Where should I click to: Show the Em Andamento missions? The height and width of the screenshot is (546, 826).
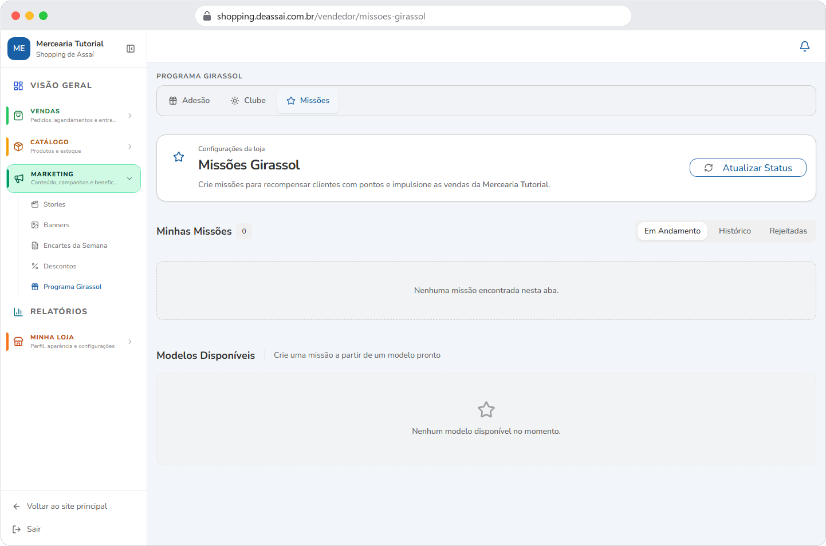tap(672, 231)
